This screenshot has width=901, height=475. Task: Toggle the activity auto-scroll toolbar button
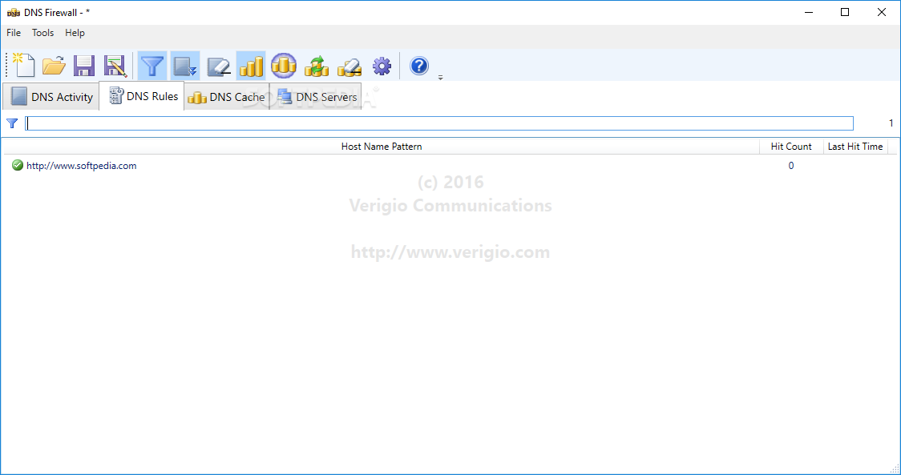185,66
